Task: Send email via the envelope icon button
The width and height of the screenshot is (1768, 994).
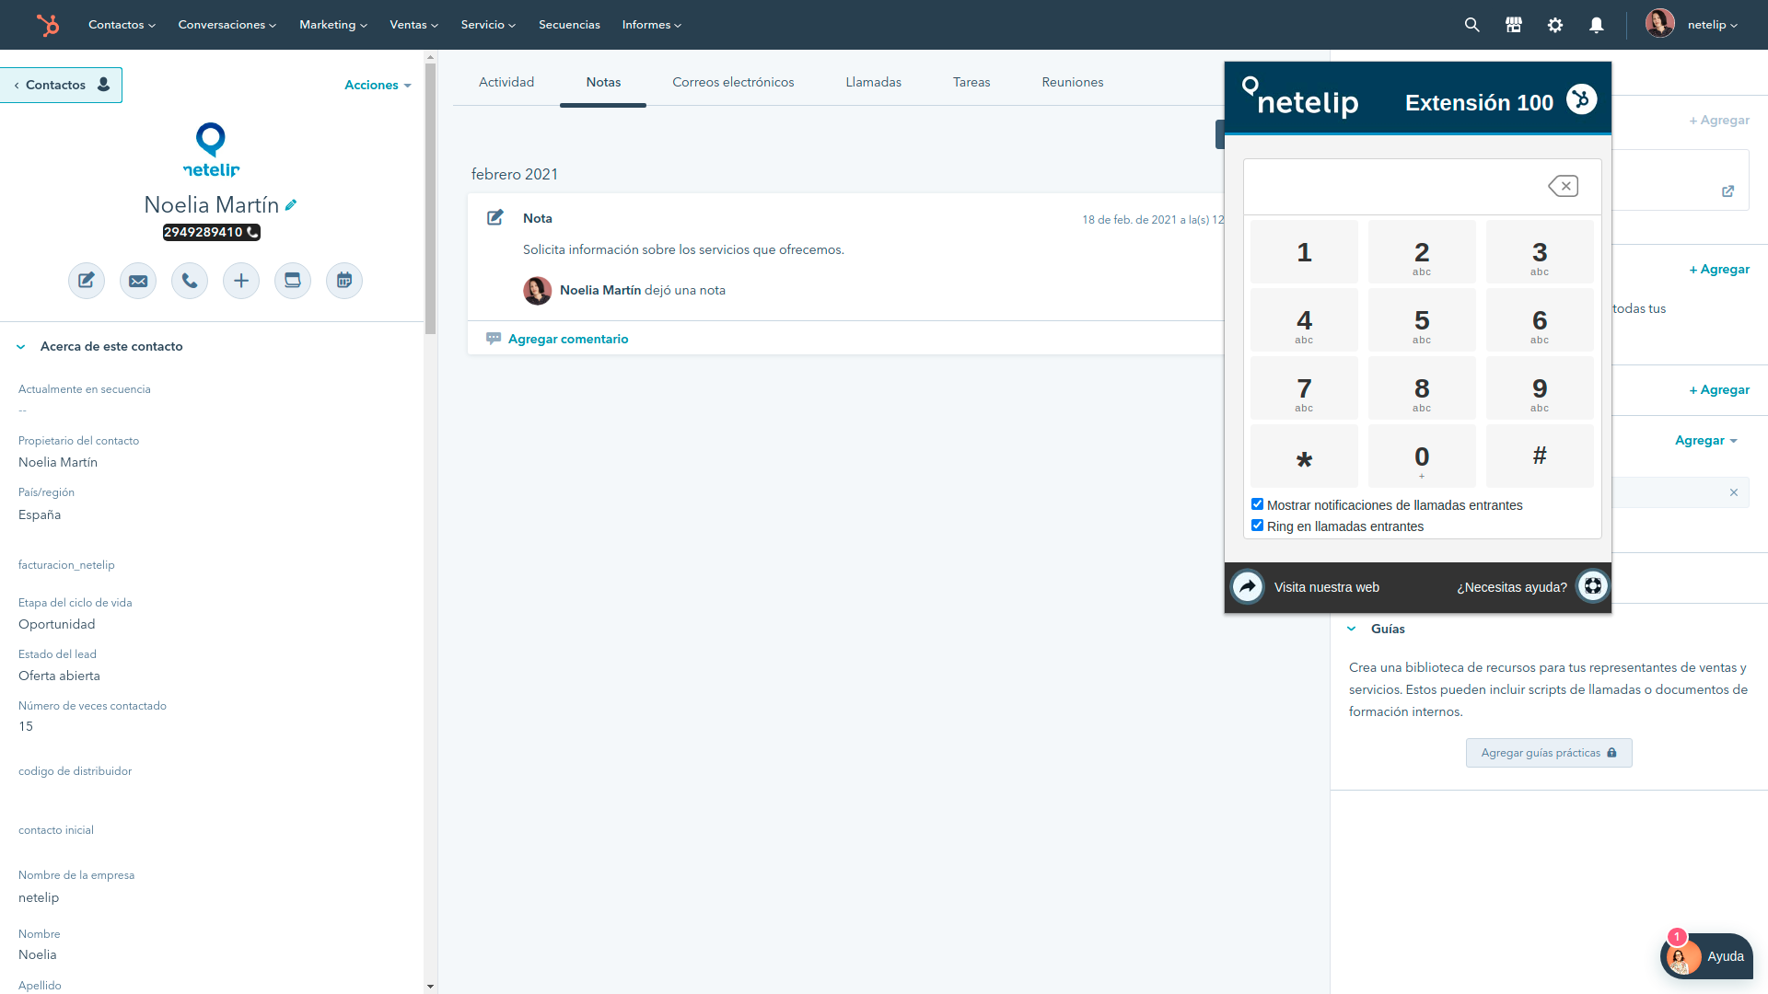Action: [138, 281]
